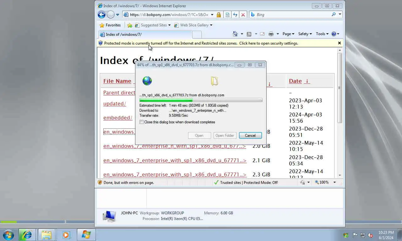Open the Parent directory link
The height and width of the screenshot is (241, 402).
tap(119, 93)
